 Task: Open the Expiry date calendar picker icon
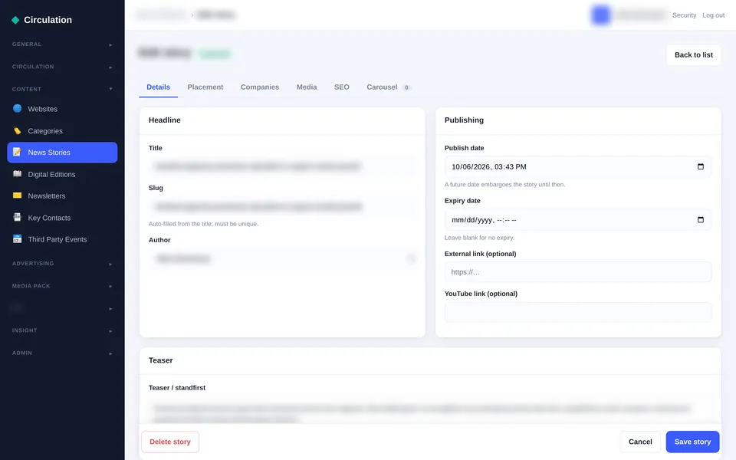click(700, 220)
